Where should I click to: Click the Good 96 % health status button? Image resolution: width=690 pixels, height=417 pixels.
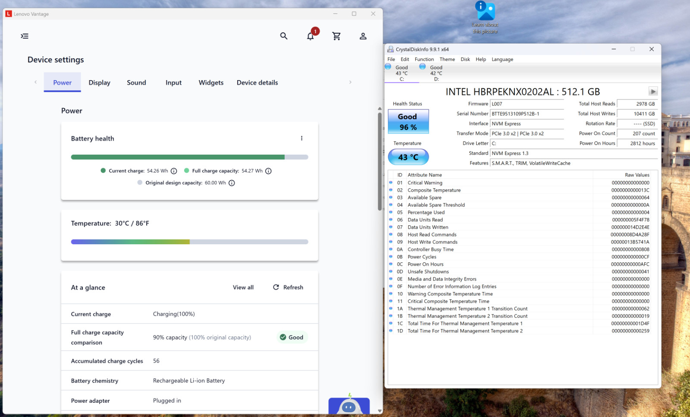click(x=408, y=121)
